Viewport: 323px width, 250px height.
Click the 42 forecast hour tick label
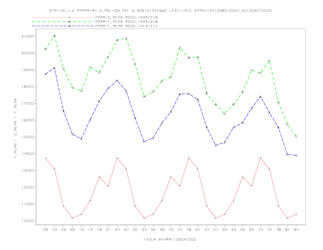[x=171, y=230]
